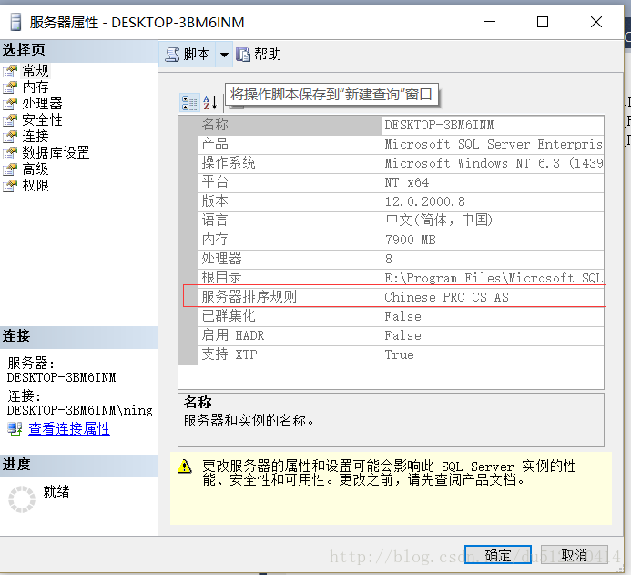
Task: Click the 启用 HADR property row label
Action: click(233, 335)
